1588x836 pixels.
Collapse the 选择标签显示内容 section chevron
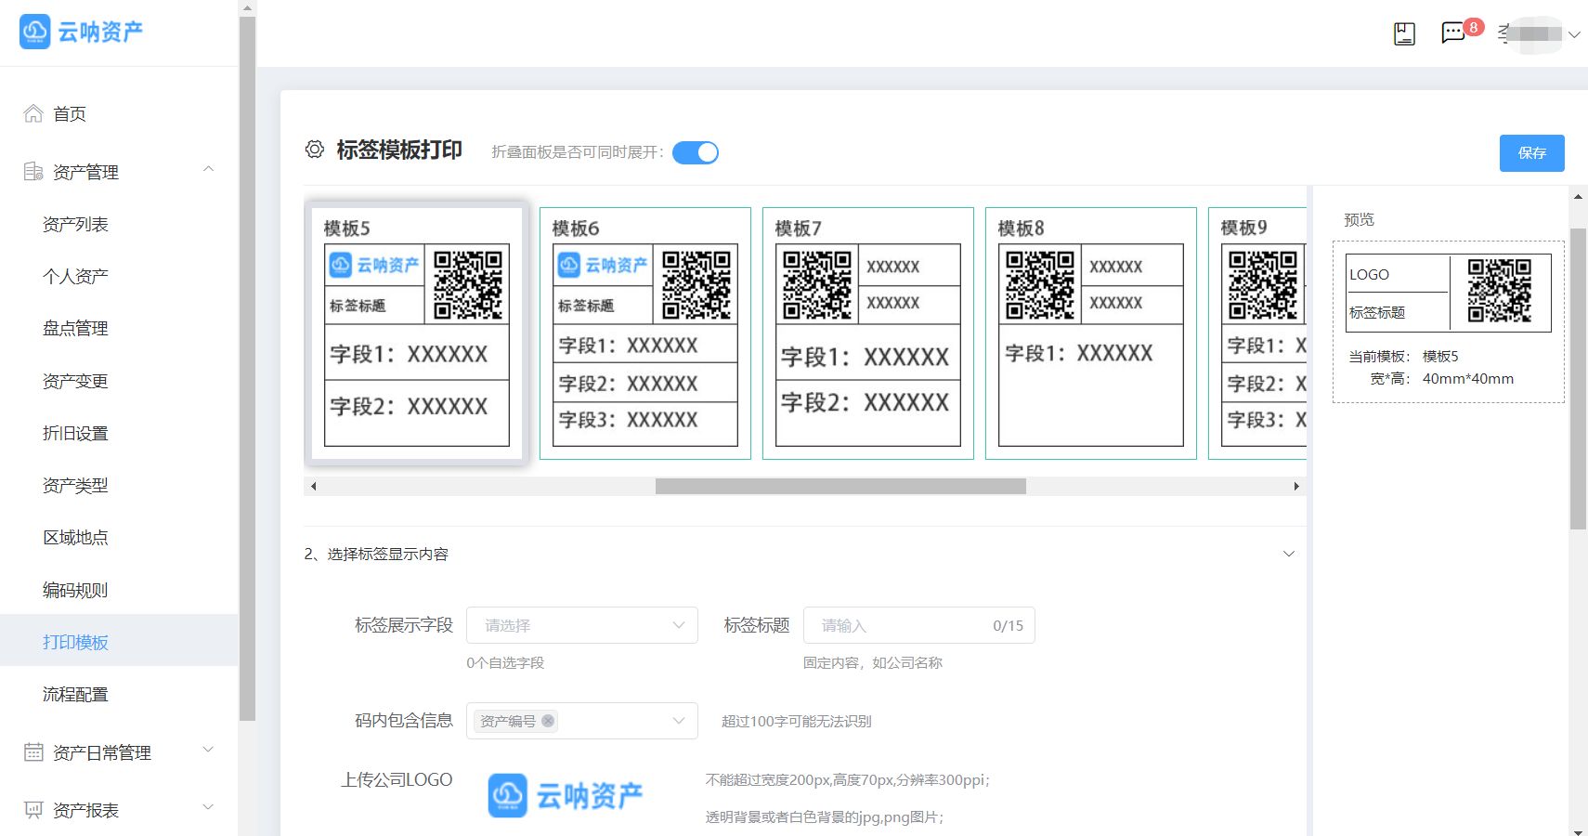tap(1289, 554)
